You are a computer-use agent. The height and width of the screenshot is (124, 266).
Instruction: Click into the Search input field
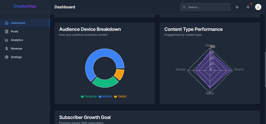[x=208, y=7]
